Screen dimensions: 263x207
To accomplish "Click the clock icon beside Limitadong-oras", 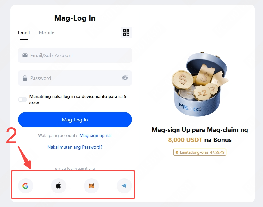I will tap(177, 152).
